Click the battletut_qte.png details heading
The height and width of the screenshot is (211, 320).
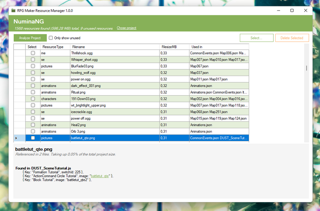pos(34,149)
